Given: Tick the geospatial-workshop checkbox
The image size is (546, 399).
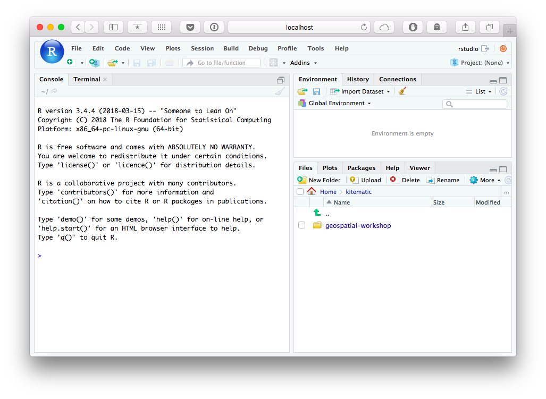Looking at the screenshot, I should (301, 225).
